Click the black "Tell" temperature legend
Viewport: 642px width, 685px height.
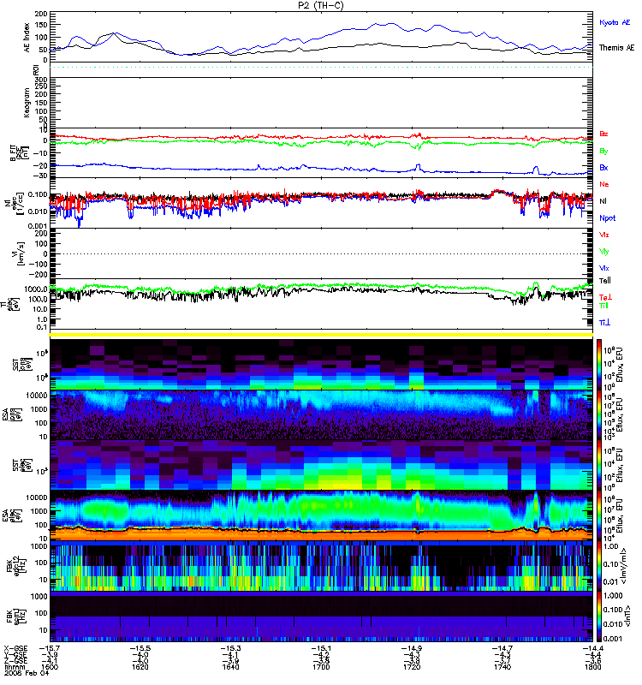coord(604,281)
